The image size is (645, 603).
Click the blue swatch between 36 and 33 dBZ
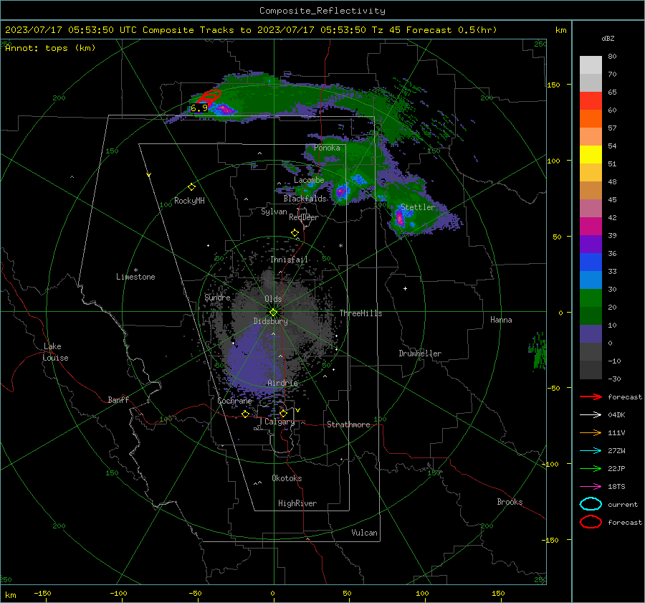[x=591, y=262]
